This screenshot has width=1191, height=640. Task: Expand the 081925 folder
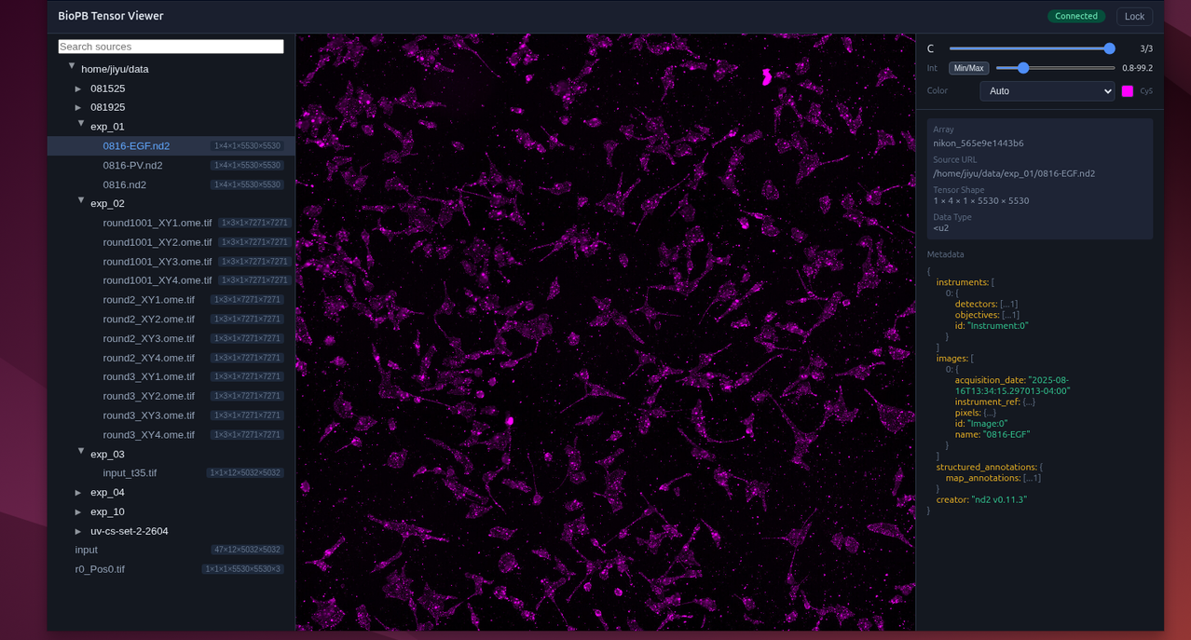click(78, 107)
